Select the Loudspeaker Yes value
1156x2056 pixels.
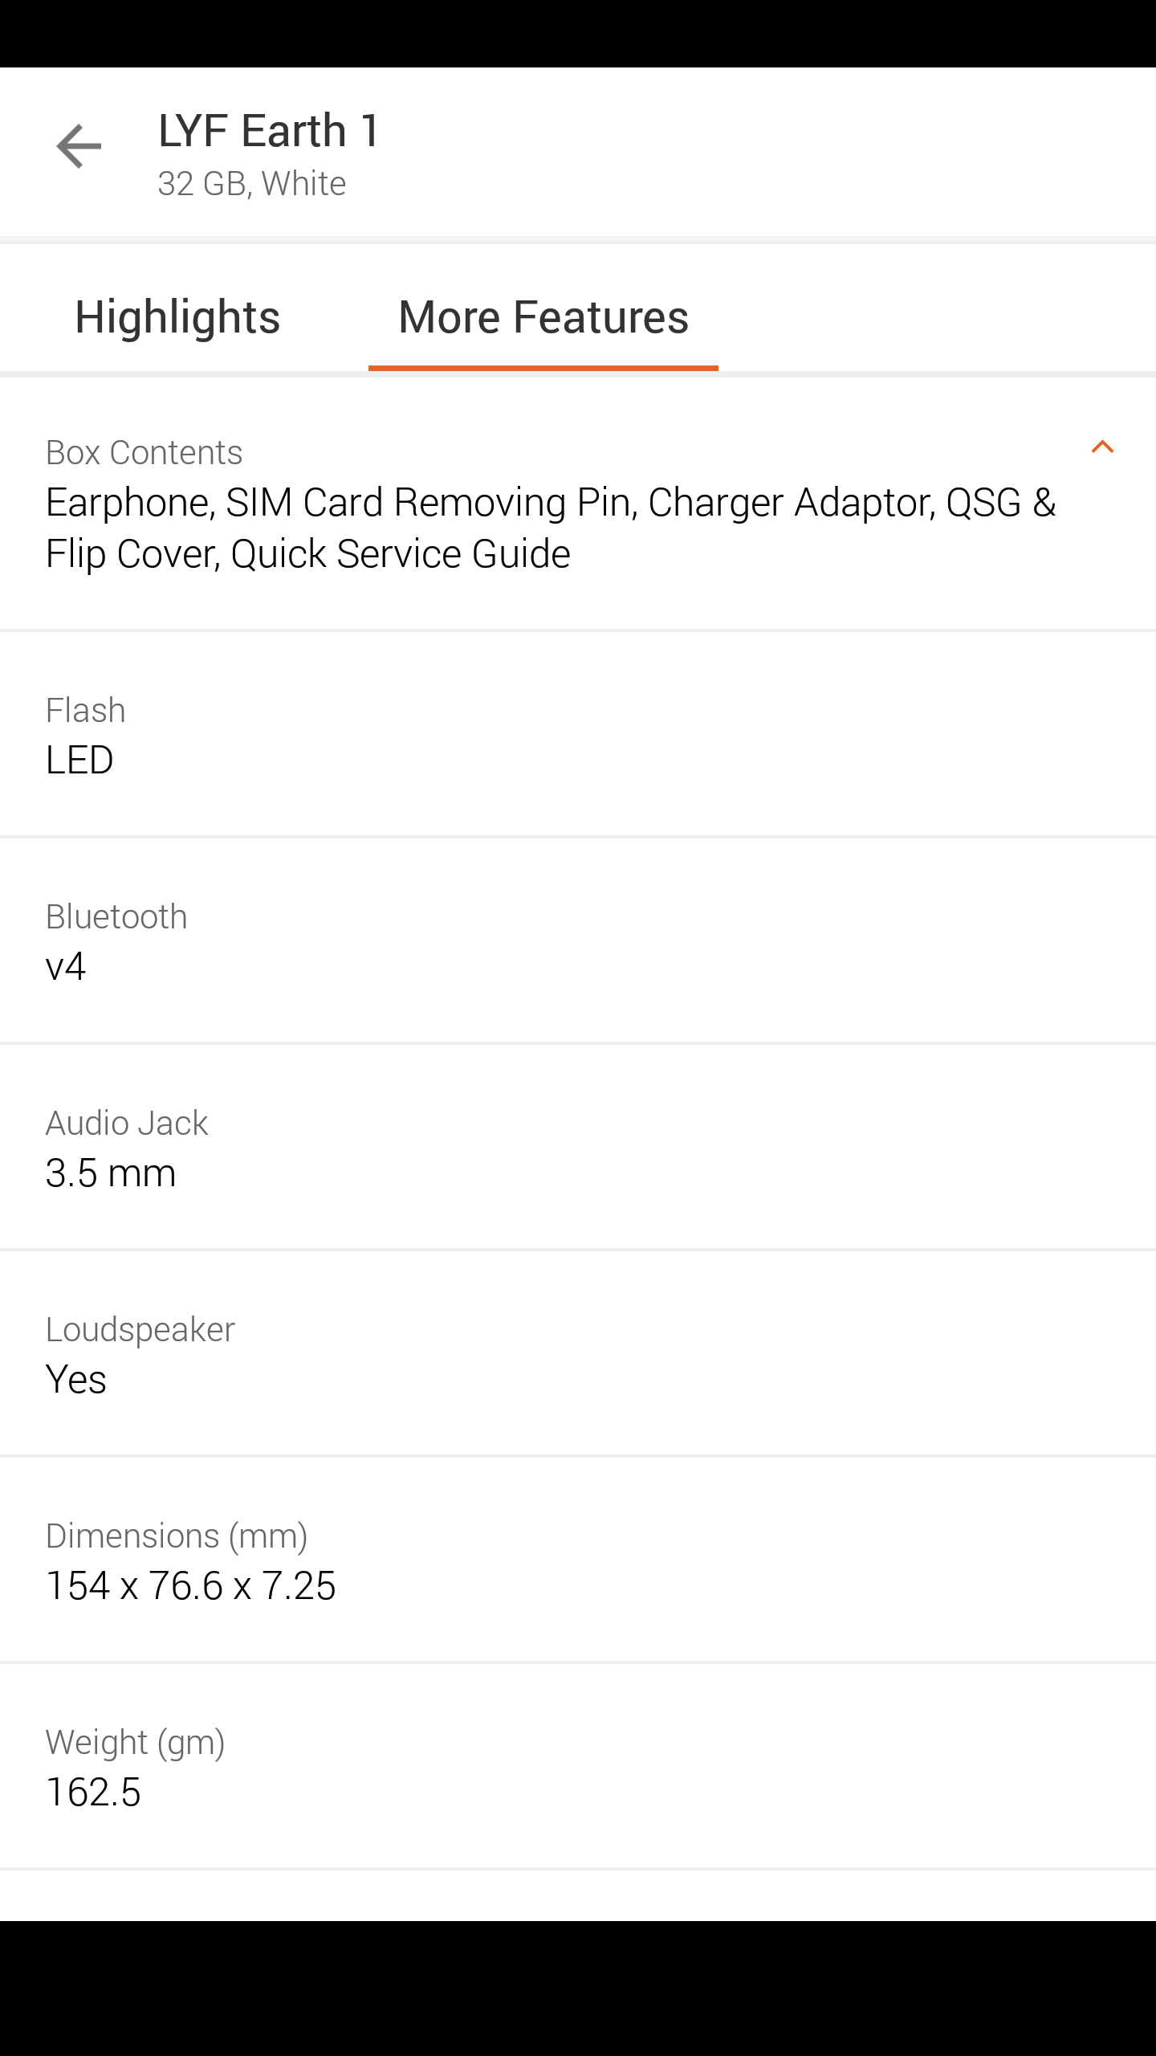coord(76,1380)
